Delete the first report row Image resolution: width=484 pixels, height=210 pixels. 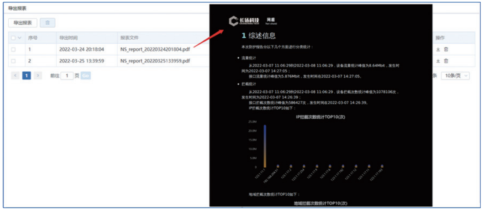click(x=446, y=49)
